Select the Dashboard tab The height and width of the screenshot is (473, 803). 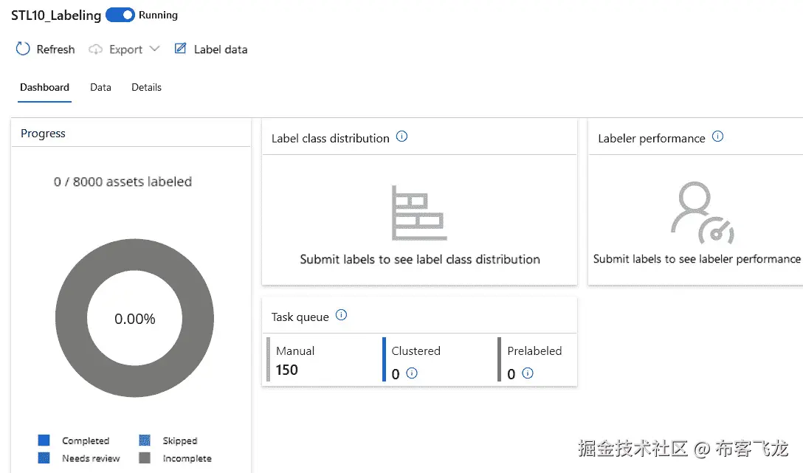pos(44,87)
